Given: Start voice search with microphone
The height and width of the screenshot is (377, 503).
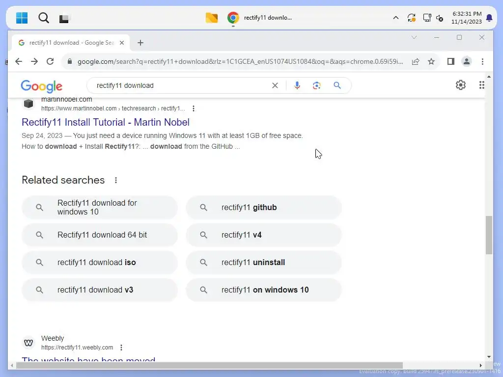Looking at the screenshot, I should pos(297,85).
